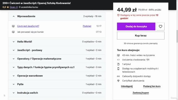Click the Certyfikat ukończenia text

point(133,81)
